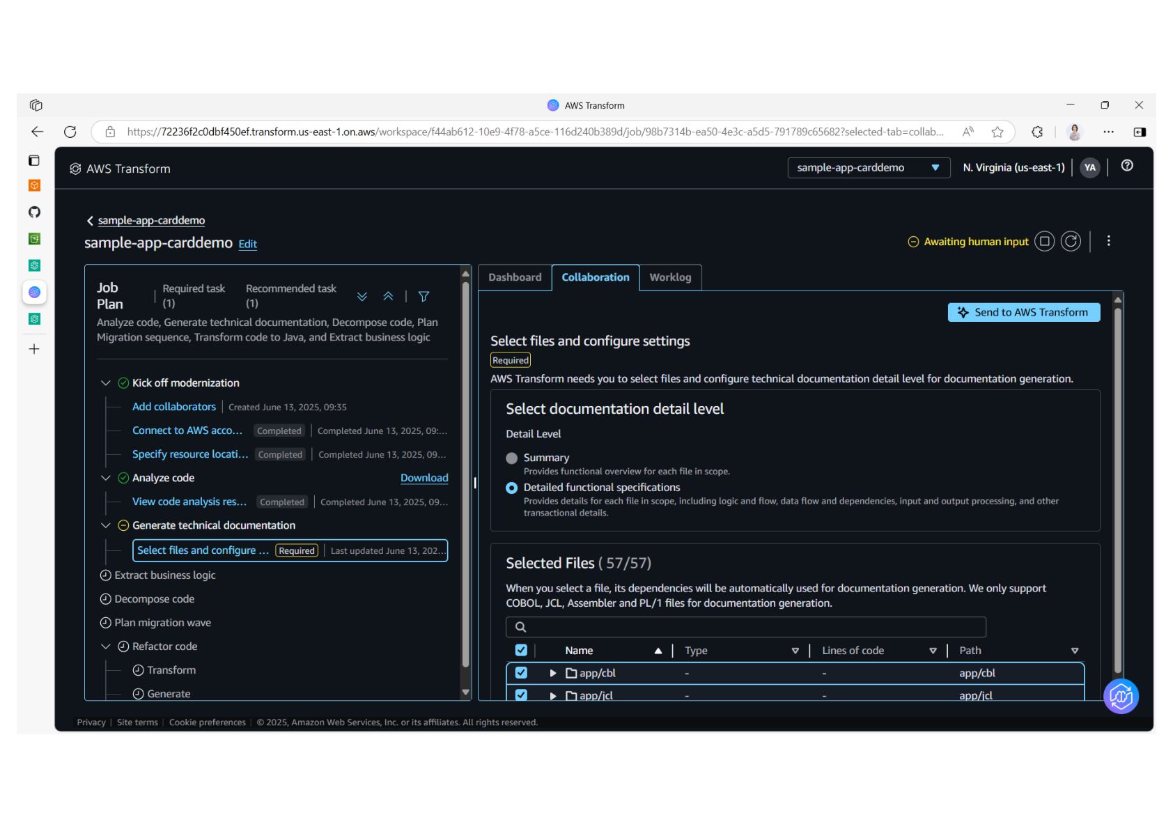Select the Summary detail level
1173x829 pixels.
512,458
